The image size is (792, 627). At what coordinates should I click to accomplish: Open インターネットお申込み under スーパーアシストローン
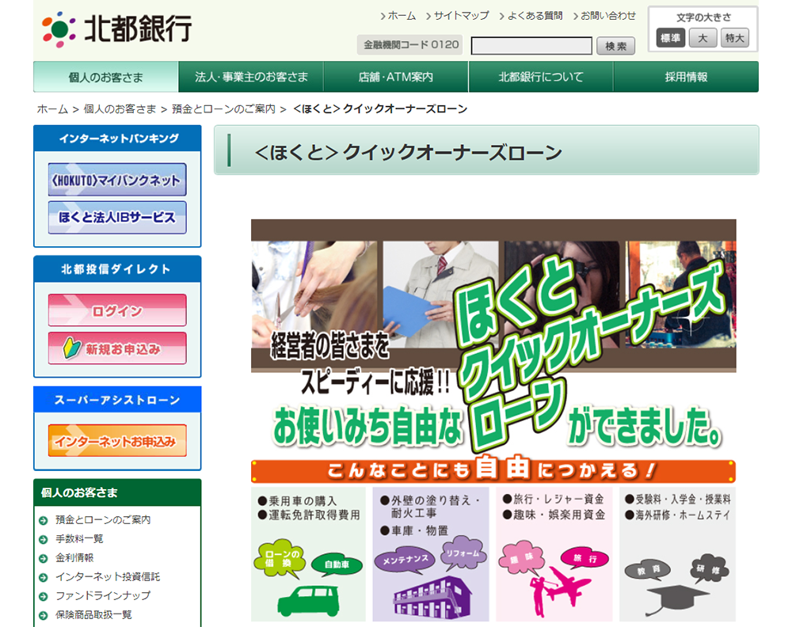(116, 440)
